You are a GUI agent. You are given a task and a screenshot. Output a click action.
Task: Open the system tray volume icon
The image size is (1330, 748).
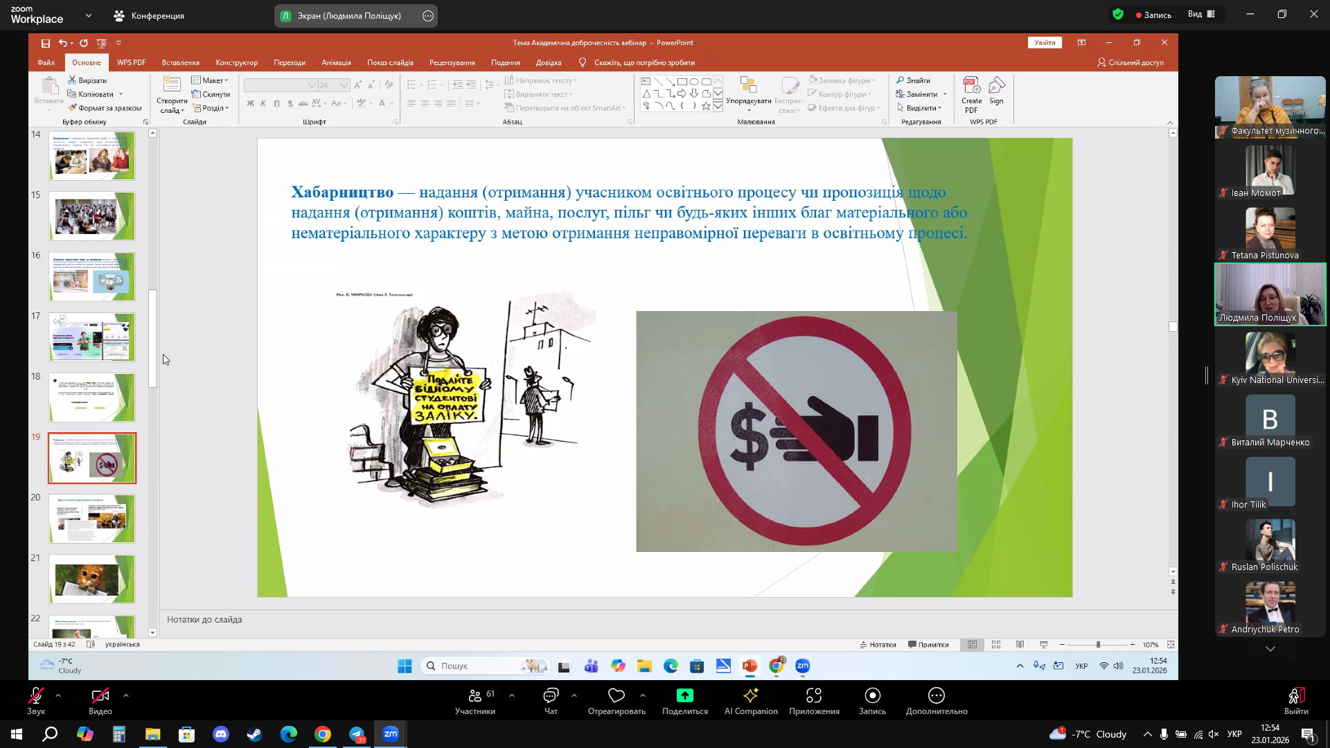pyautogui.click(x=1213, y=734)
